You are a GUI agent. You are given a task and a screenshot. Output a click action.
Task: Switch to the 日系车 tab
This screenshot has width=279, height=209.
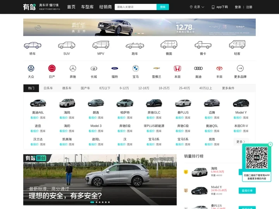point(48,88)
